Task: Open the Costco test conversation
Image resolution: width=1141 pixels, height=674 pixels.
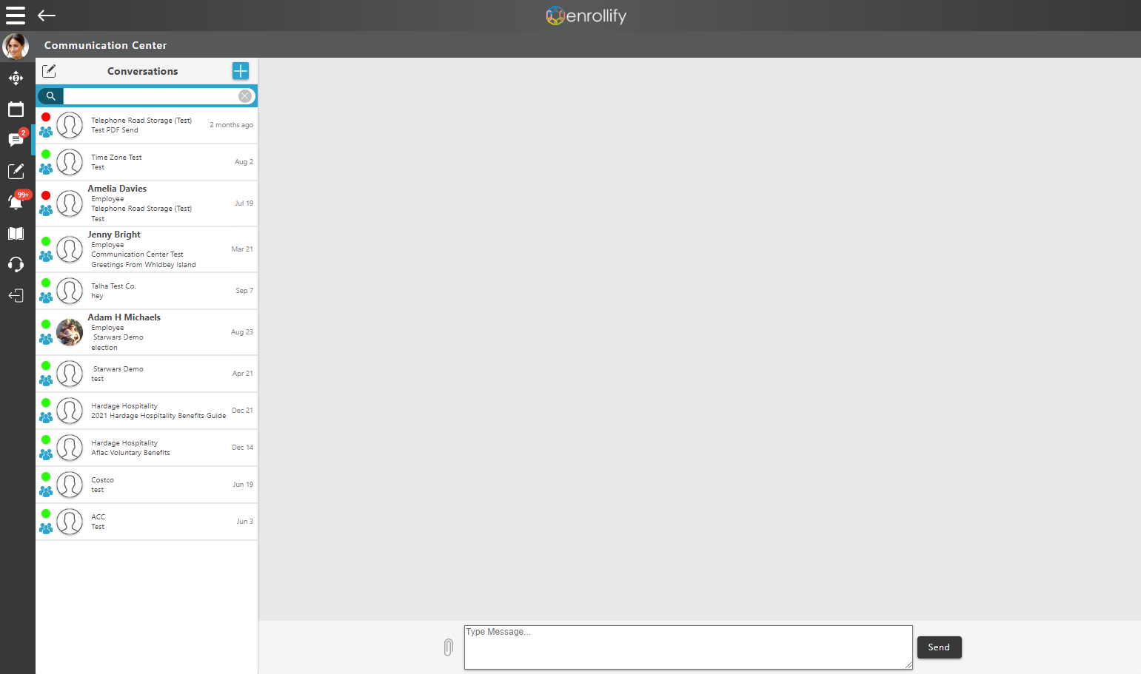Action: (147, 485)
